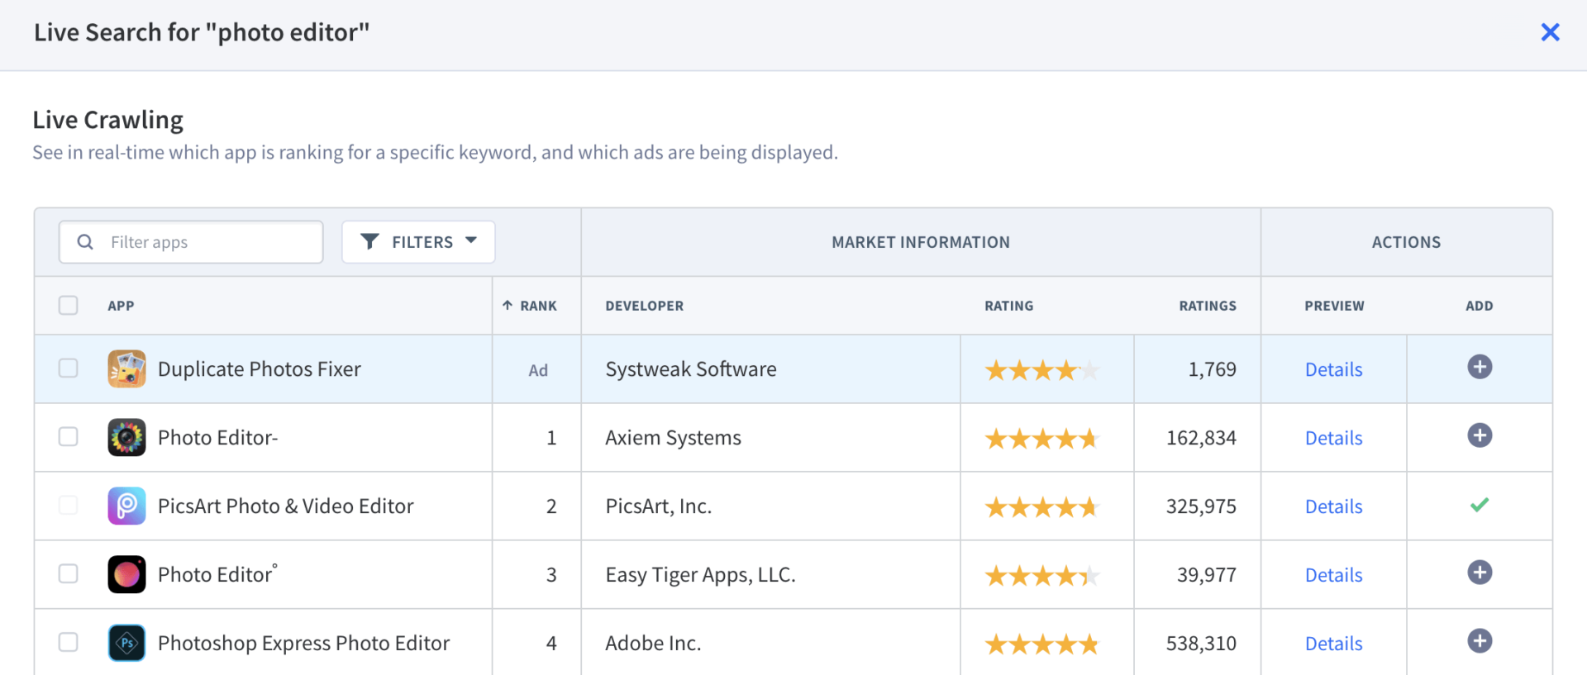Click the PREVIEW column header
The width and height of the screenshot is (1587, 675).
point(1334,306)
